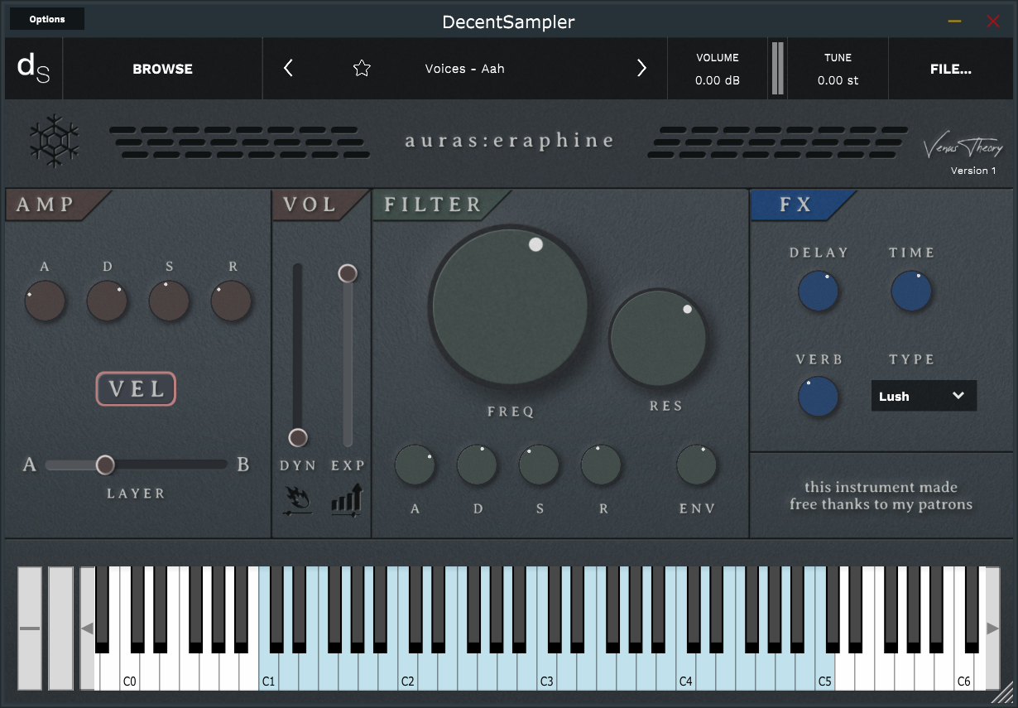Click the FILTER section header

[x=441, y=205]
